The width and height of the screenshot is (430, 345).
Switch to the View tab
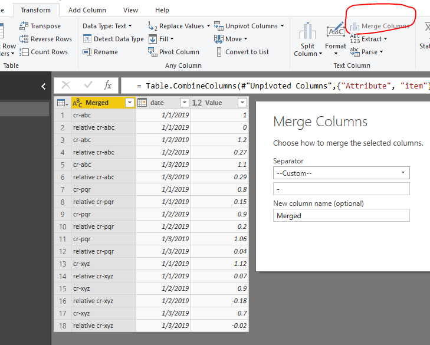coord(130,10)
